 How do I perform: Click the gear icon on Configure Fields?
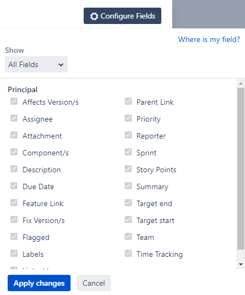click(94, 16)
